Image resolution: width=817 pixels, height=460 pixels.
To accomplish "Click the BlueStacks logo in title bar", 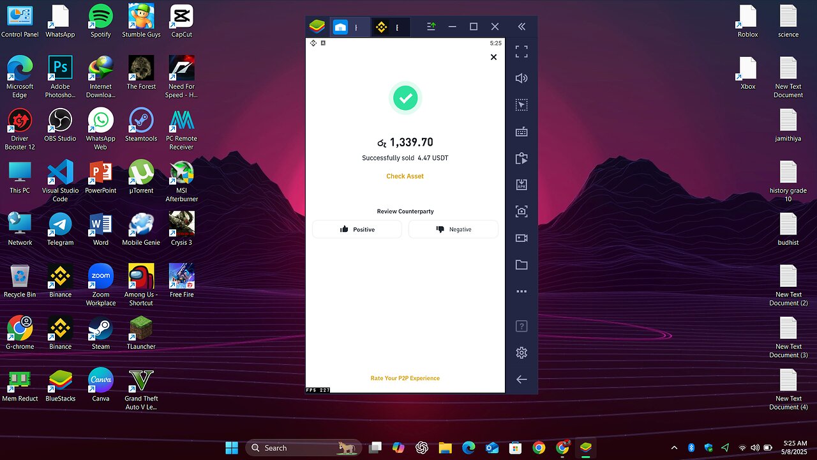I will click(x=317, y=27).
